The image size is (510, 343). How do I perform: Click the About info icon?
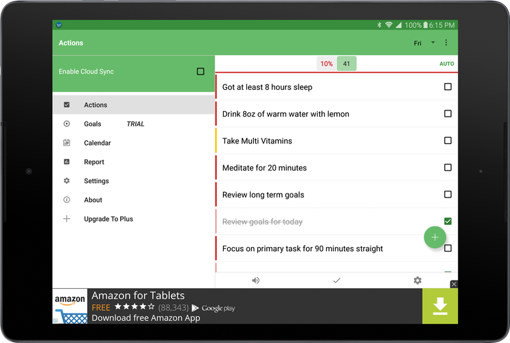pos(67,200)
